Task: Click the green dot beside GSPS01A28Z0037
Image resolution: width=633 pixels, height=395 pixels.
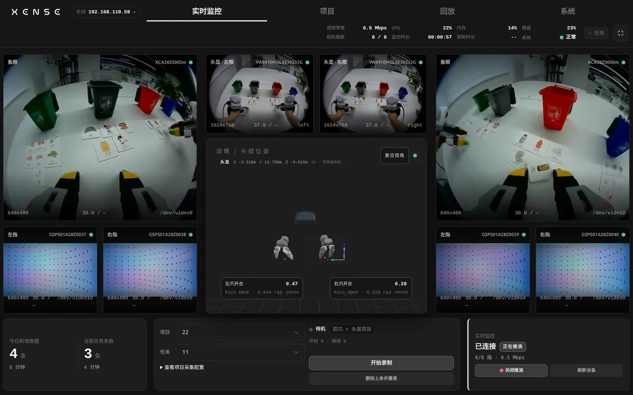Action: coord(91,235)
